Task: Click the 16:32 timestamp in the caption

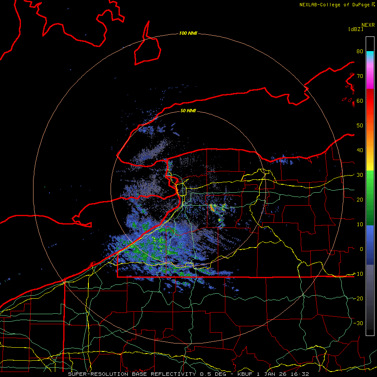Action: (x=300, y=374)
